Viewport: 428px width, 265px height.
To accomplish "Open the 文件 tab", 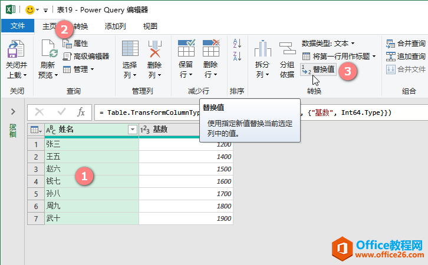I will pyautogui.click(x=18, y=26).
